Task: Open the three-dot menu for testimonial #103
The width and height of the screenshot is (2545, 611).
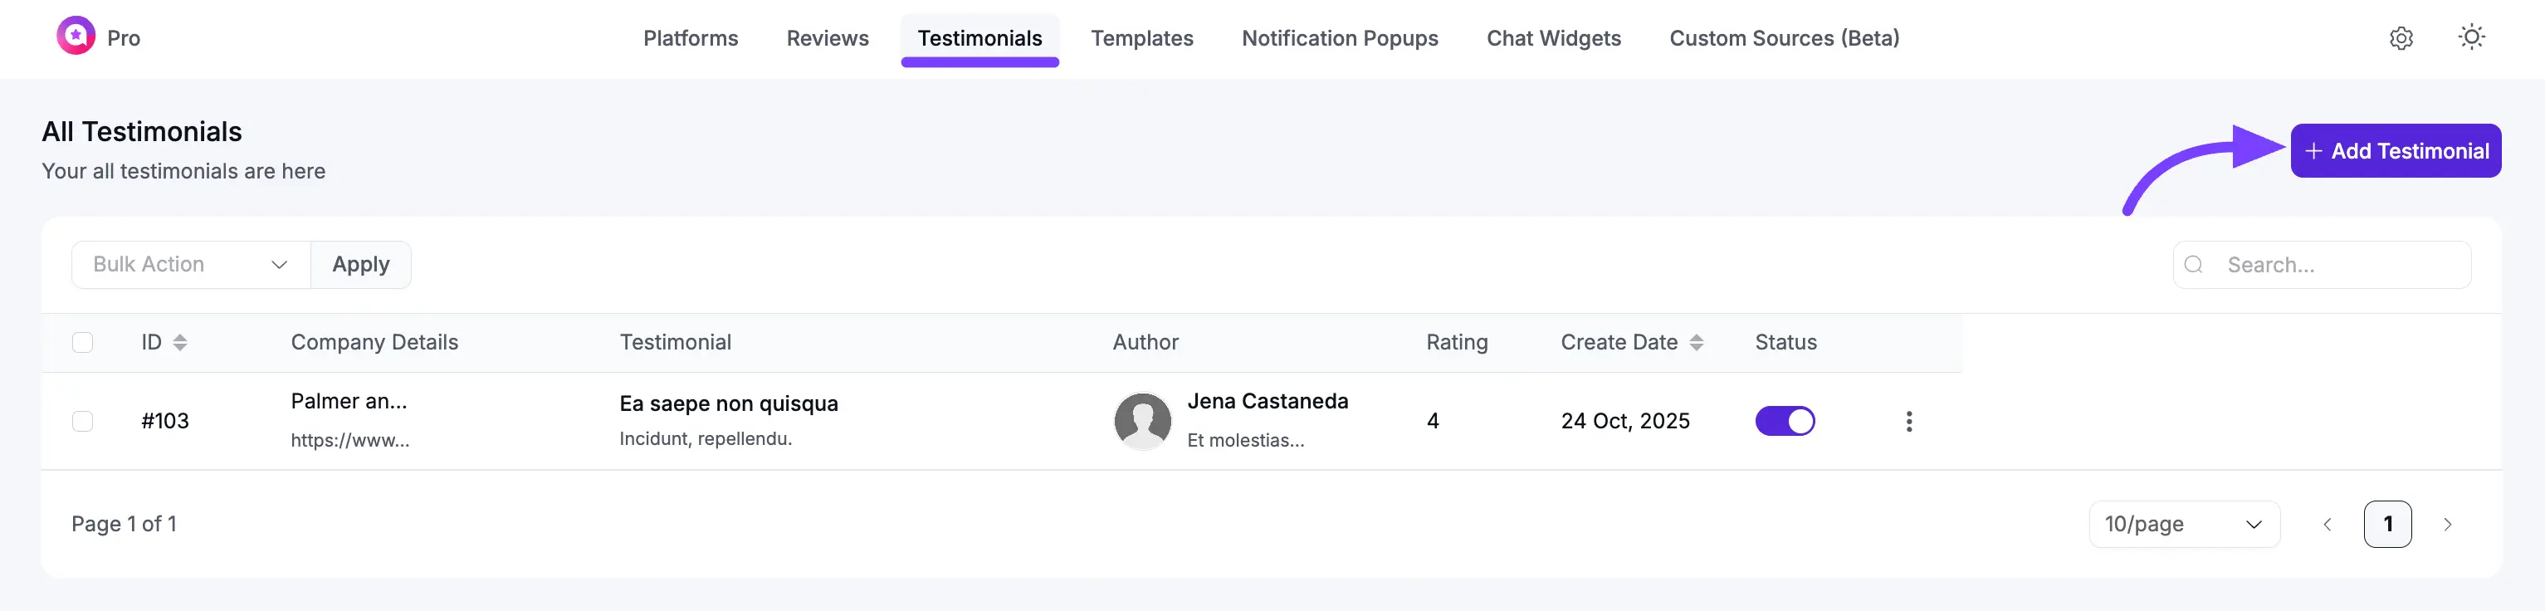Action: pos(1908,421)
